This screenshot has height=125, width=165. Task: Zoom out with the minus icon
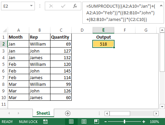[x=106, y=122]
